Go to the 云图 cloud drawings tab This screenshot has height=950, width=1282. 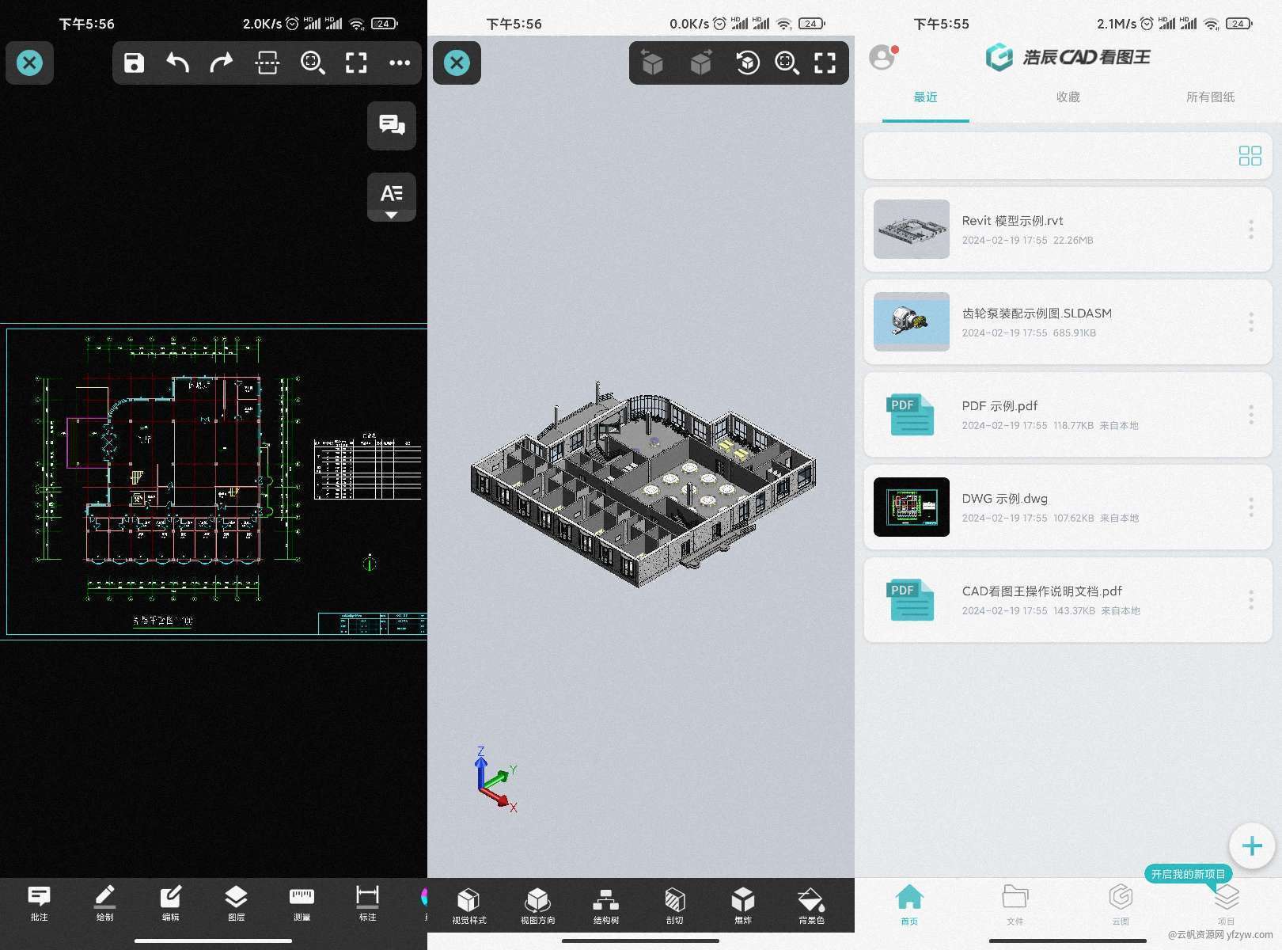(x=1121, y=904)
